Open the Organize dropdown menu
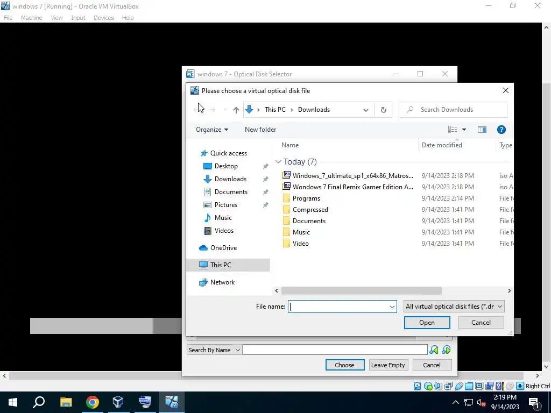This screenshot has width=551, height=413. [212, 130]
